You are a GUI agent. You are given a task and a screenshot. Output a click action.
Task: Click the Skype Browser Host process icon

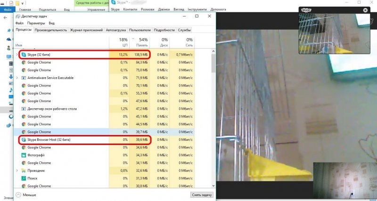point(24,140)
